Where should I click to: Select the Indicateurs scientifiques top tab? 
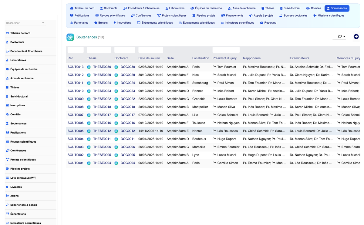click(237, 23)
